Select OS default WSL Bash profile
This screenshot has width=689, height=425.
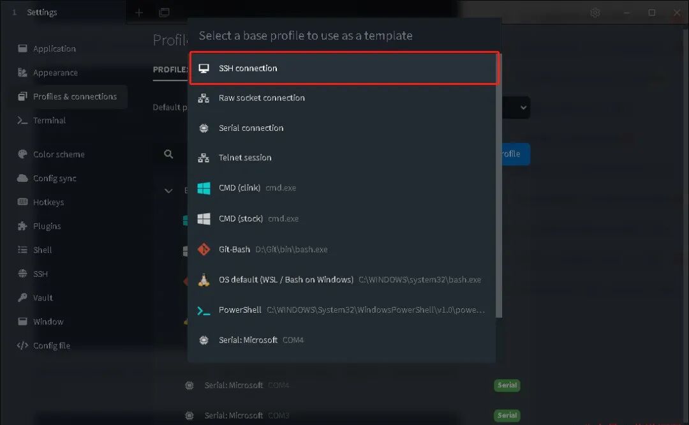point(343,280)
